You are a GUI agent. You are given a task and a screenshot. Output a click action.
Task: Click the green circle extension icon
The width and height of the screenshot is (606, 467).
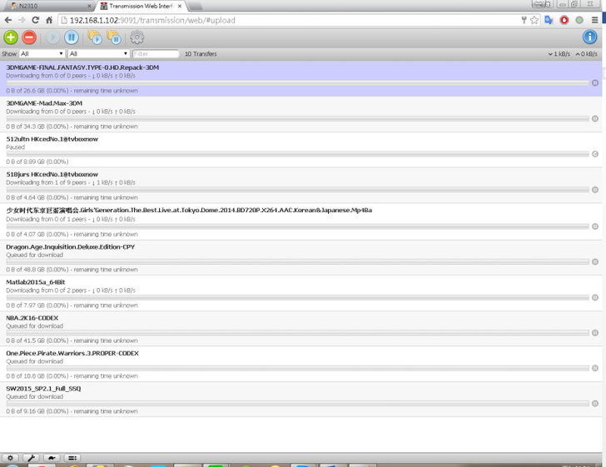[579, 20]
